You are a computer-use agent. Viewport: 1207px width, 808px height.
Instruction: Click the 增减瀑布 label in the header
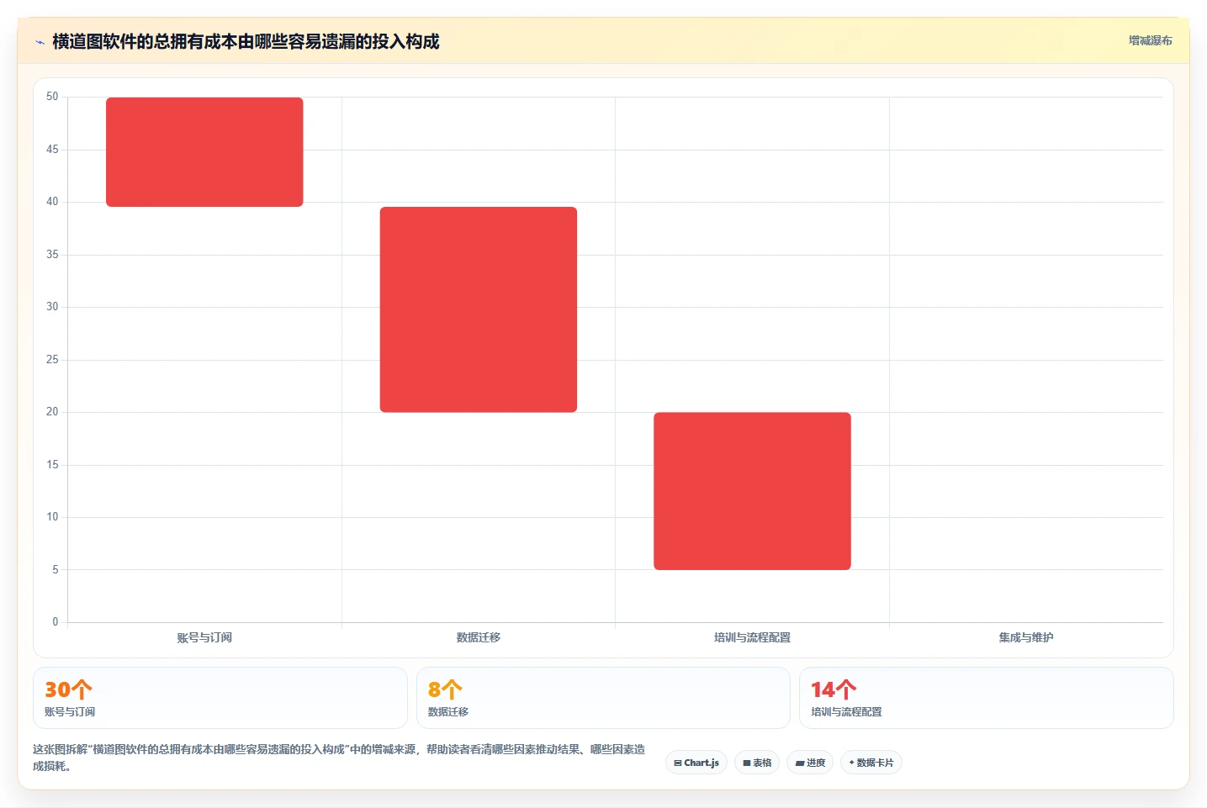pyautogui.click(x=1150, y=40)
